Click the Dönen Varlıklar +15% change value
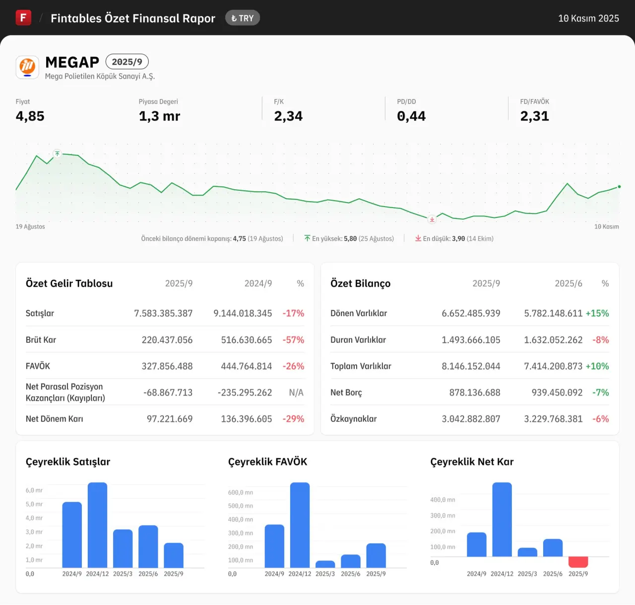The width and height of the screenshot is (635, 605). point(597,313)
